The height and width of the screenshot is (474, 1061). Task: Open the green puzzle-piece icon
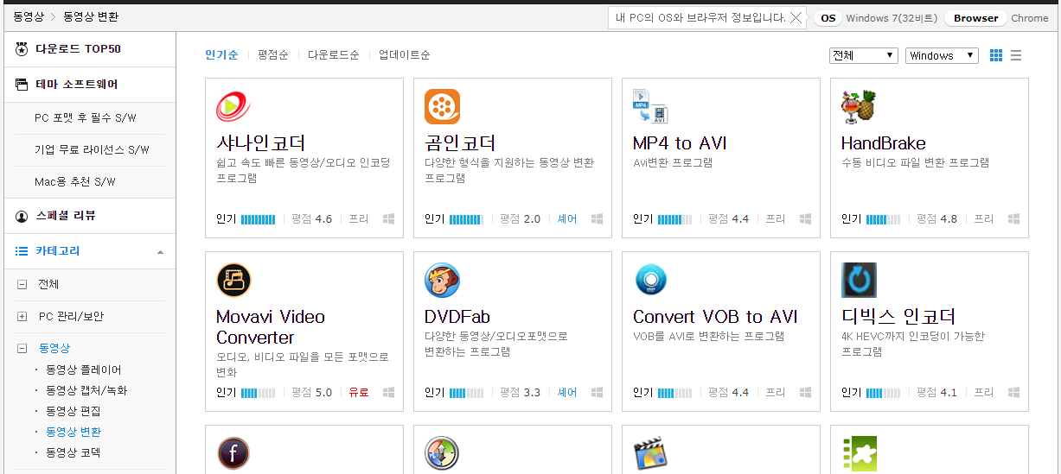point(859,454)
